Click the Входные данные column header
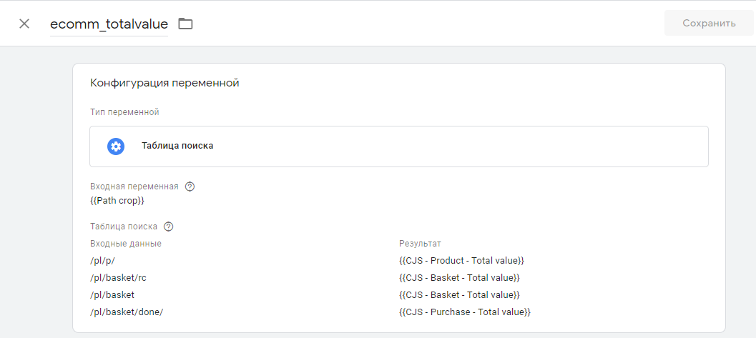The height and width of the screenshot is (338, 756). (x=126, y=244)
